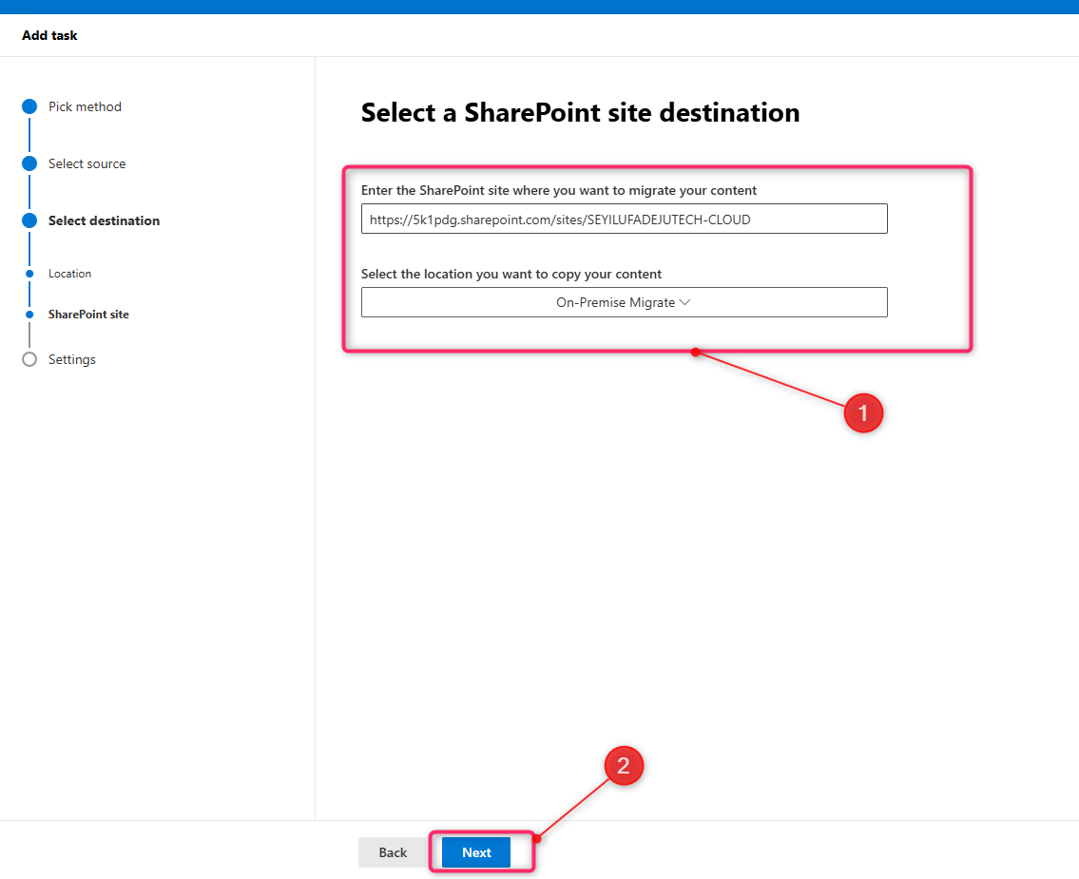Jump to the Pick method step
Screen dimensions: 1079x879
[x=85, y=106]
